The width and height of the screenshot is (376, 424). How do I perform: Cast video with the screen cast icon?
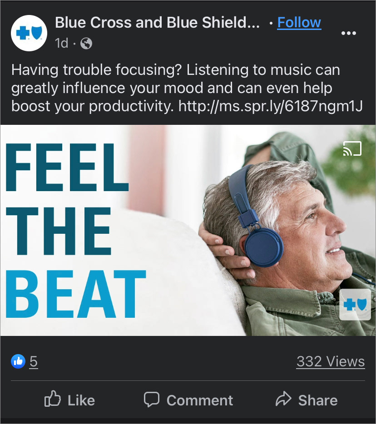(x=352, y=148)
